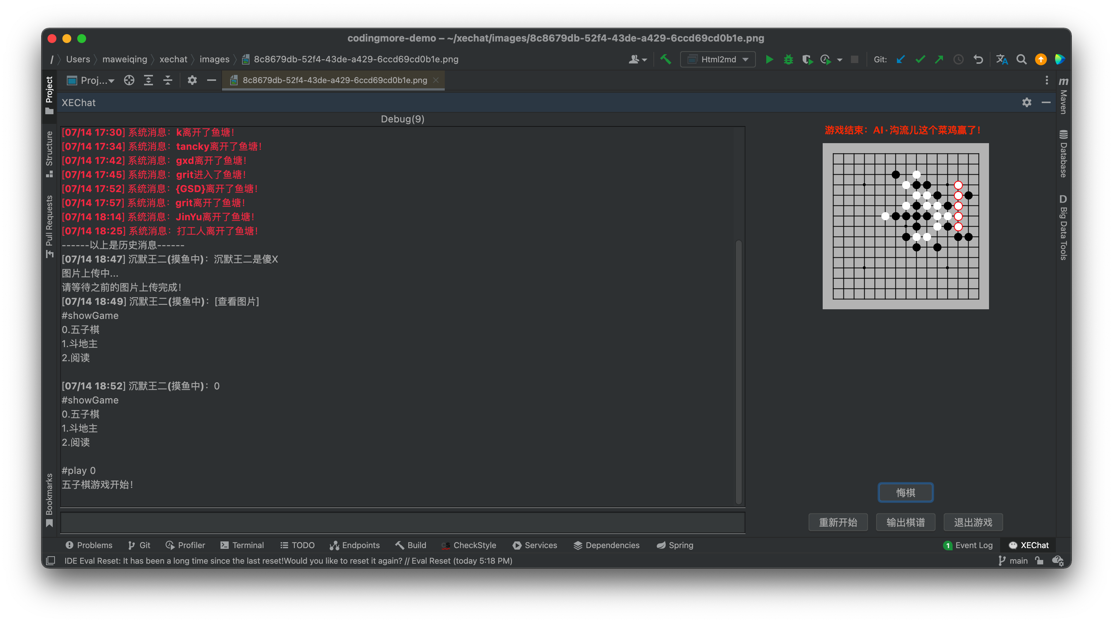Open the main git branch widget
The width and height of the screenshot is (1113, 623).
(1013, 560)
